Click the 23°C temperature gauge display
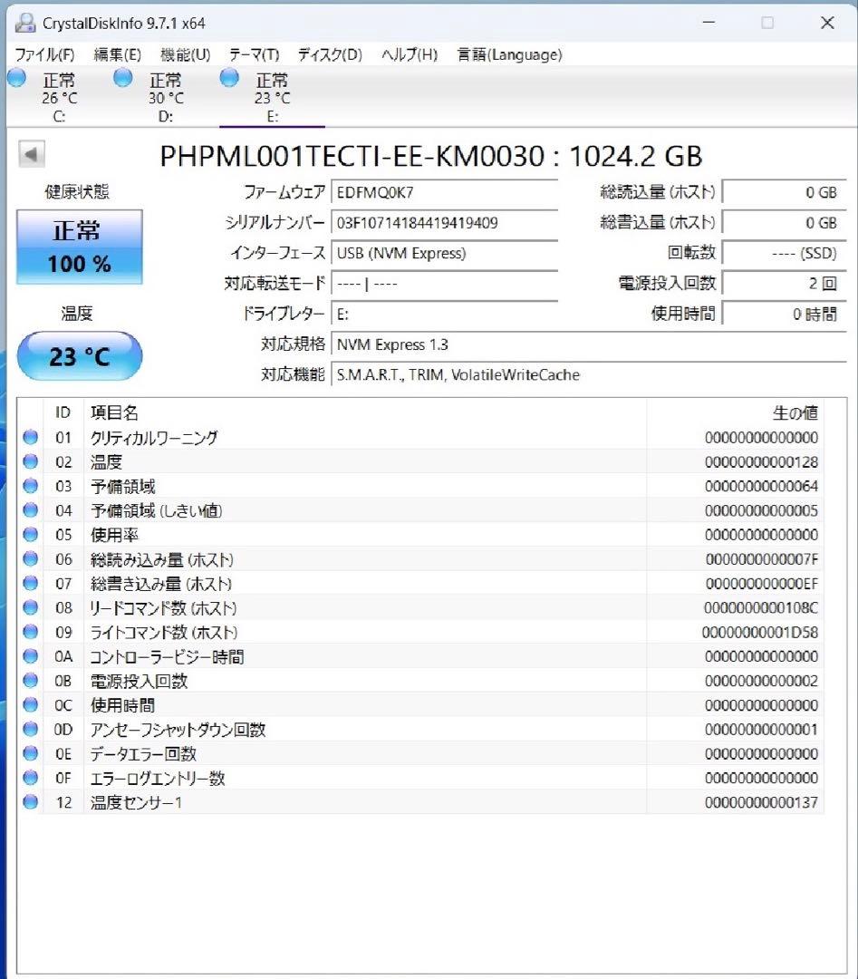Image resolution: width=858 pixels, height=979 pixels. 79,355
